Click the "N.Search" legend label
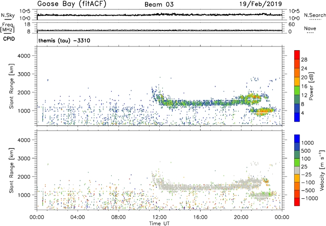This screenshot has width=326, height=226. 315,15
